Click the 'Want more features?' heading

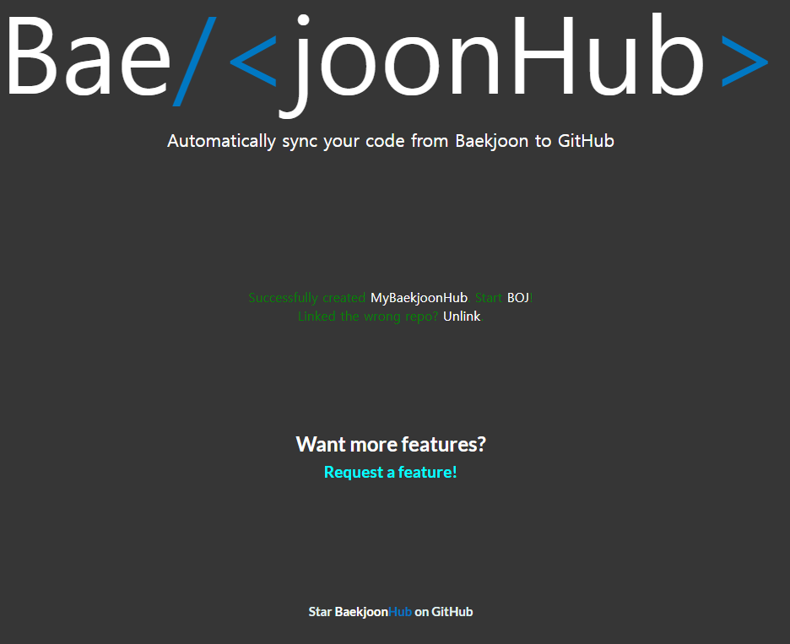click(391, 445)
